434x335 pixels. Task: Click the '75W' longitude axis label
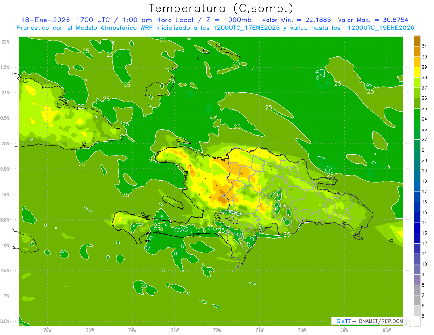[90, 330]
